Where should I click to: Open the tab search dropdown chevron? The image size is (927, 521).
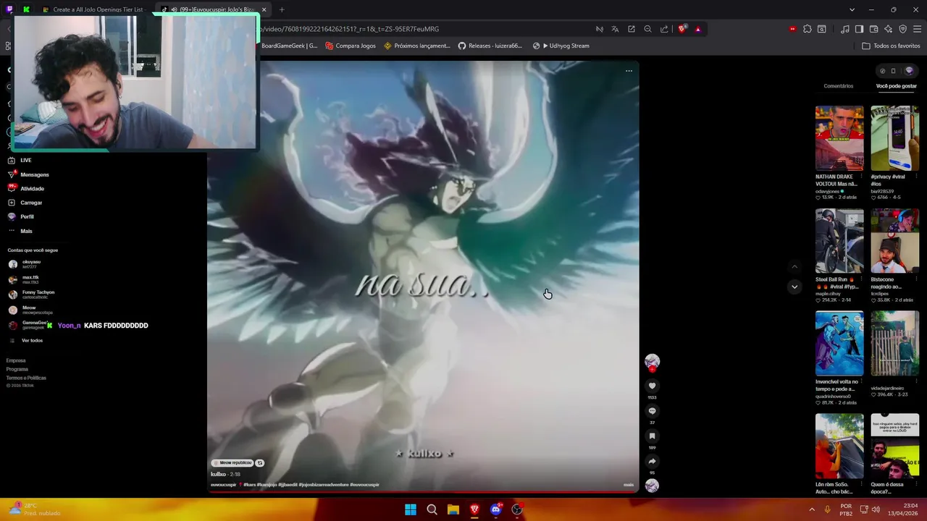tap(852, 9)
